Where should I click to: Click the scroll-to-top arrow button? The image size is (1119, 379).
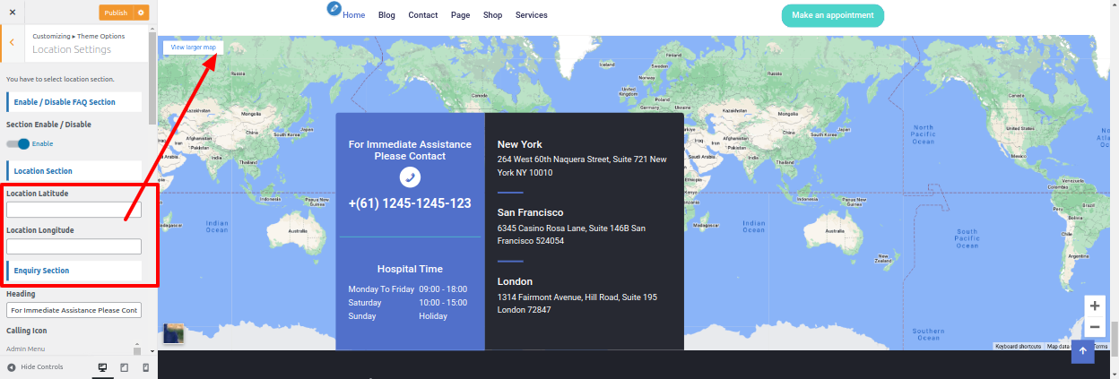pos(1083,351)
